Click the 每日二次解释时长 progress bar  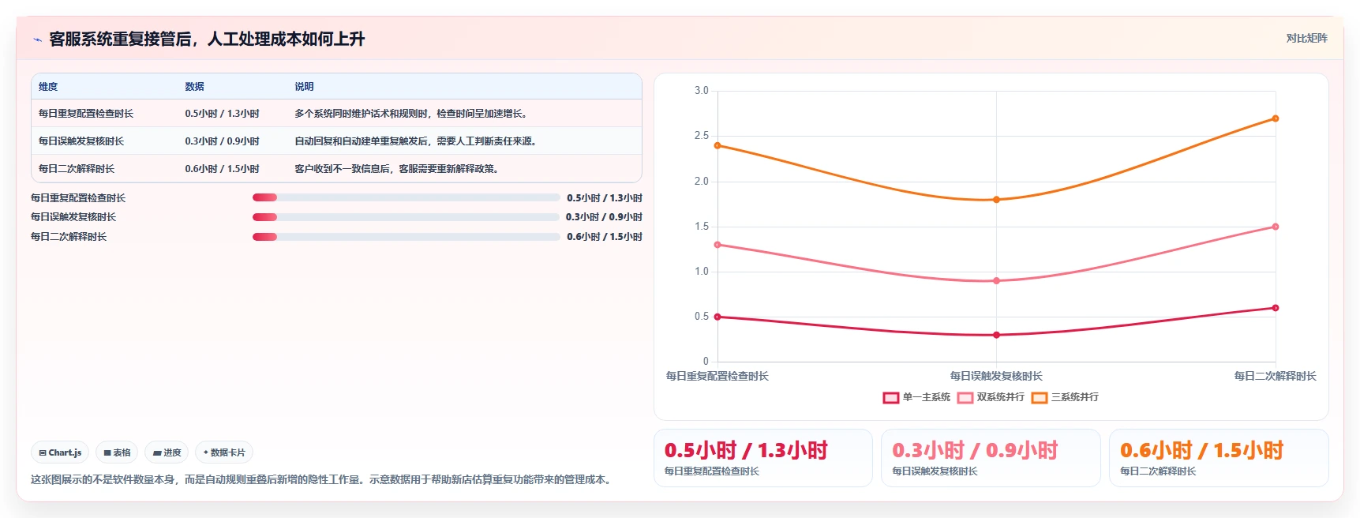(406, 237)
